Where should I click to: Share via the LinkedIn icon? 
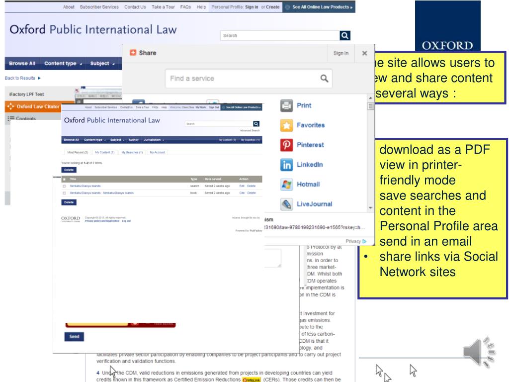tap(286, 165)
